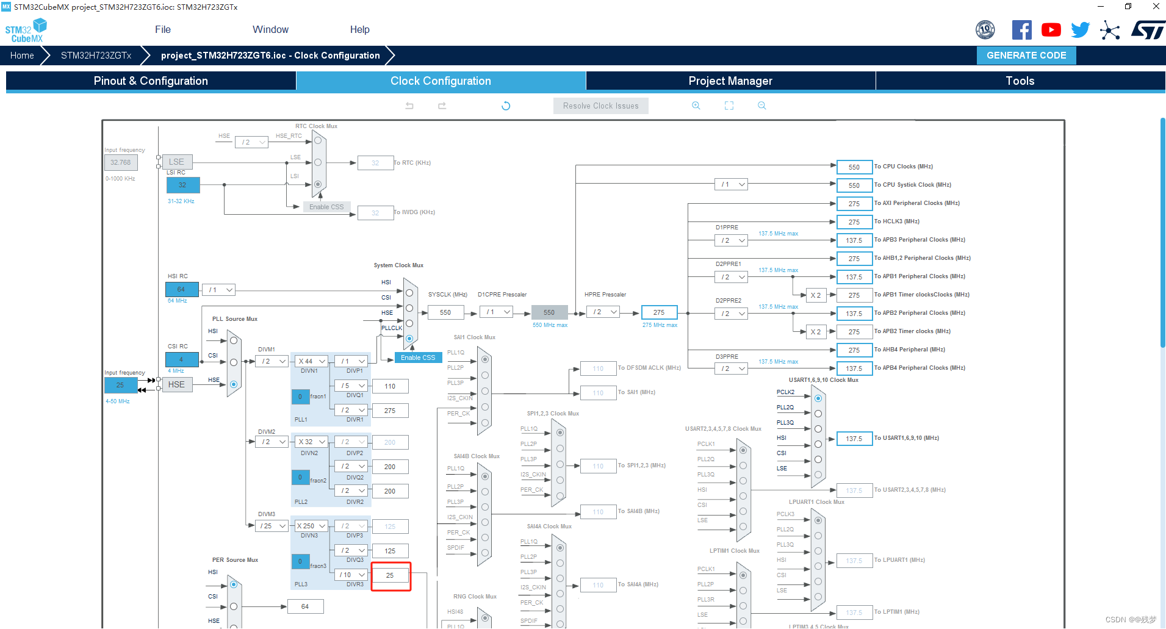The width and height of the screenshot is (1166, 629).
Task: Click the DIVR3 output value 25
Action: [x=390, y=575]
